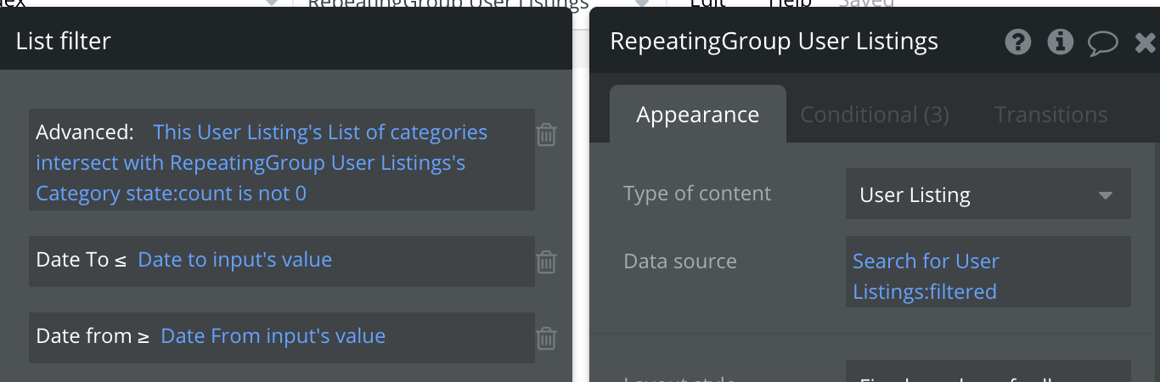Trash the Date from constraint
The height and width of the screenshot is (382, 1160).
pyautogui.click(x=546, y=338)
